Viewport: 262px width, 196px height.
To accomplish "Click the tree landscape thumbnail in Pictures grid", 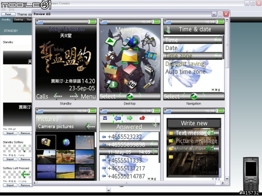I will pyautogui.click(x=65, y=157).
